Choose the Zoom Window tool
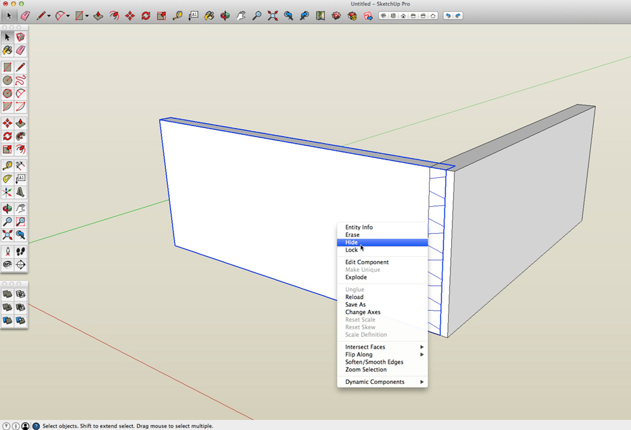Viewport: 631px width, 430px height. pos(21,222)
